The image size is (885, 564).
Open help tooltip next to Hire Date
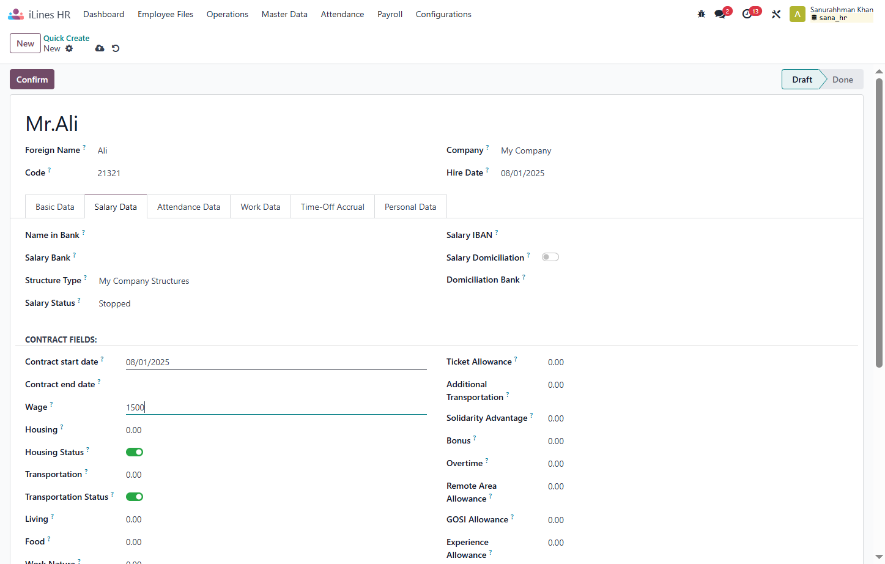pyautogui.click(x=487, y=170)
